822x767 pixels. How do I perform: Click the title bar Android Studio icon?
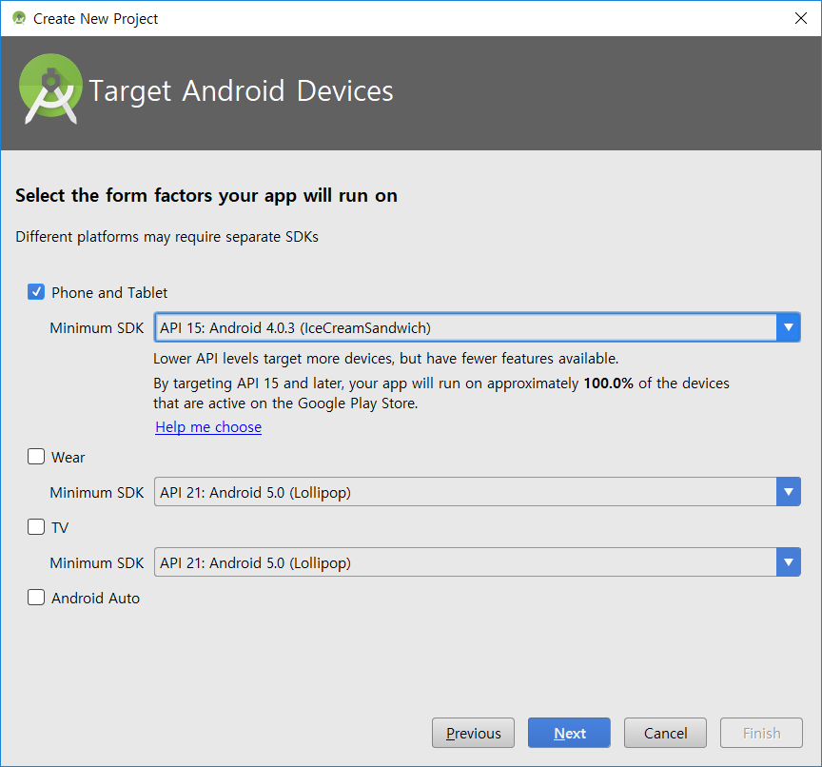pyautogui.click(x=19, y=18)
